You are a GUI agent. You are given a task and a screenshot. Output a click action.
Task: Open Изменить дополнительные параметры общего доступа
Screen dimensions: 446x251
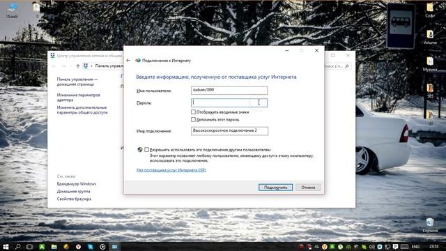pos(82,110)
